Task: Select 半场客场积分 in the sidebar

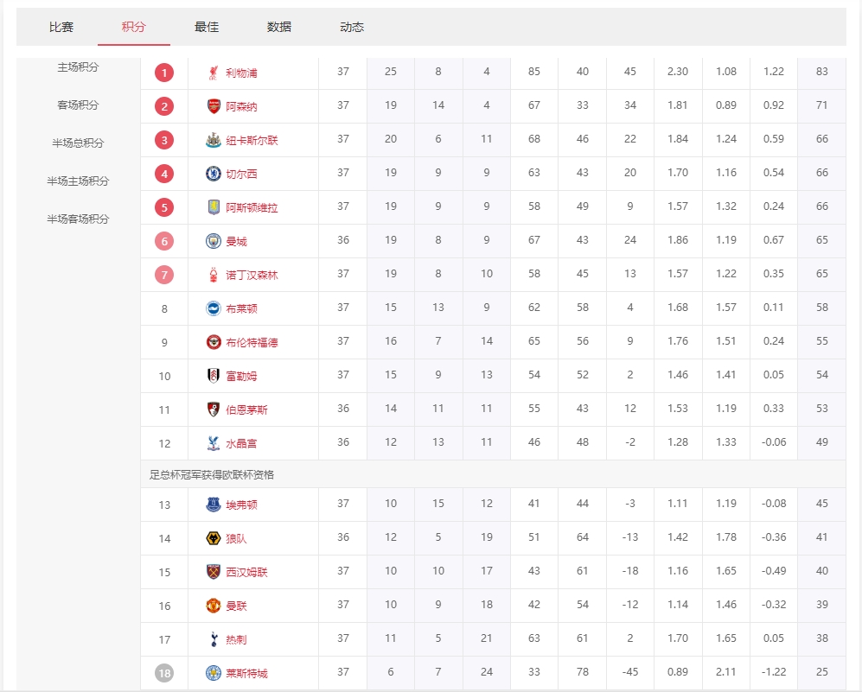Action: pyautogui.click(x=78, y=219)
